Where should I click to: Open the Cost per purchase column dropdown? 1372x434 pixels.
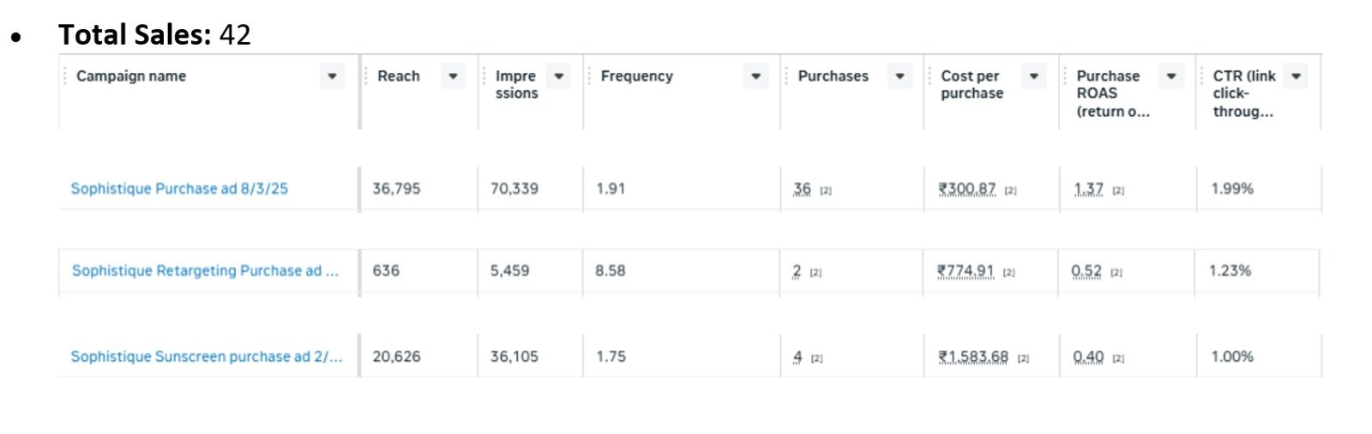click(1034, 76)
